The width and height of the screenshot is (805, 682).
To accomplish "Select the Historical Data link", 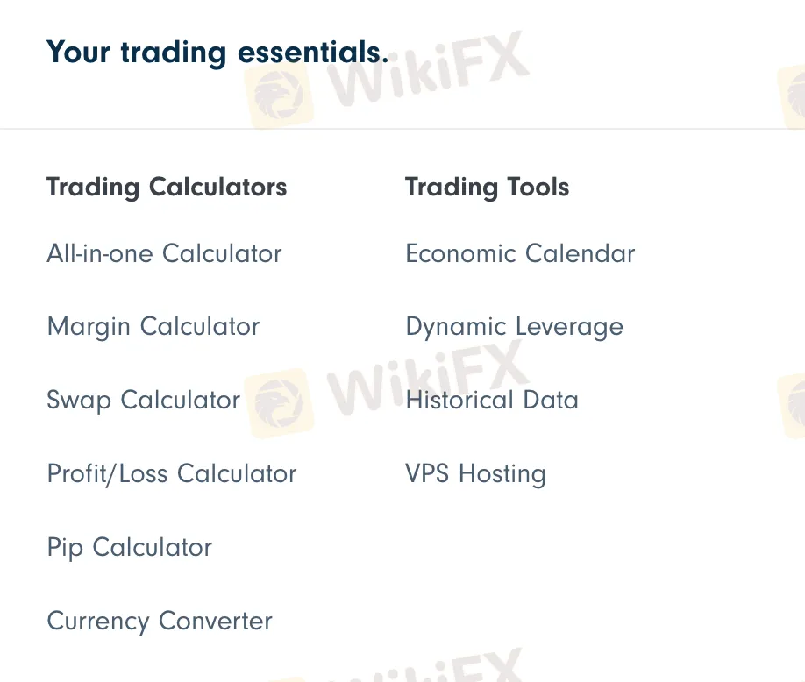I will [492, 401].
